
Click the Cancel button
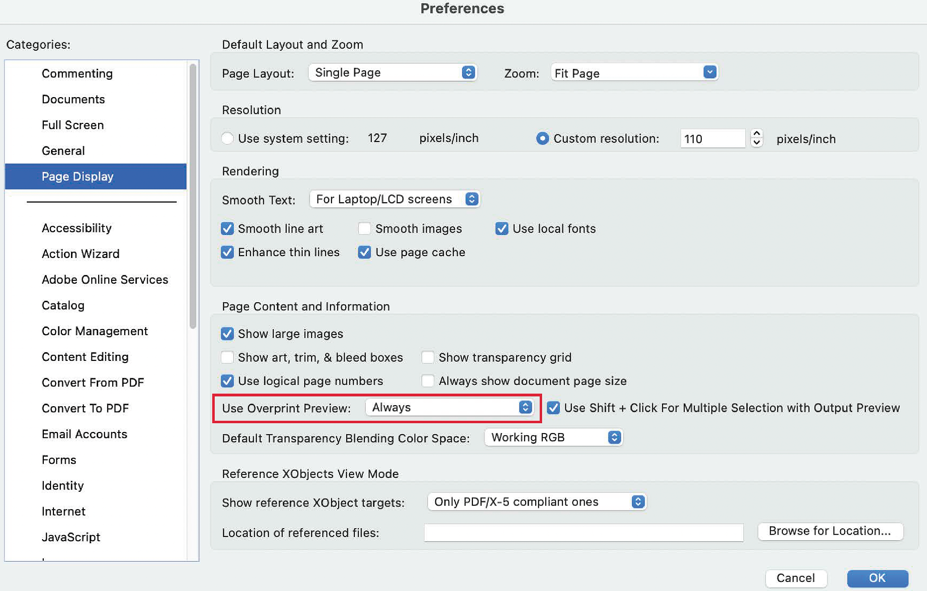[x=796, y=578]
